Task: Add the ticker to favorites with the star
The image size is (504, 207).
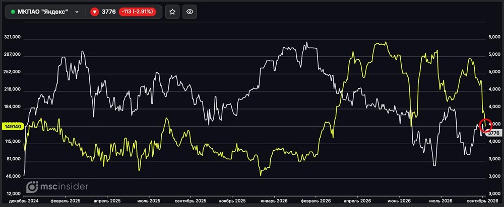Action: click(172, 12)
